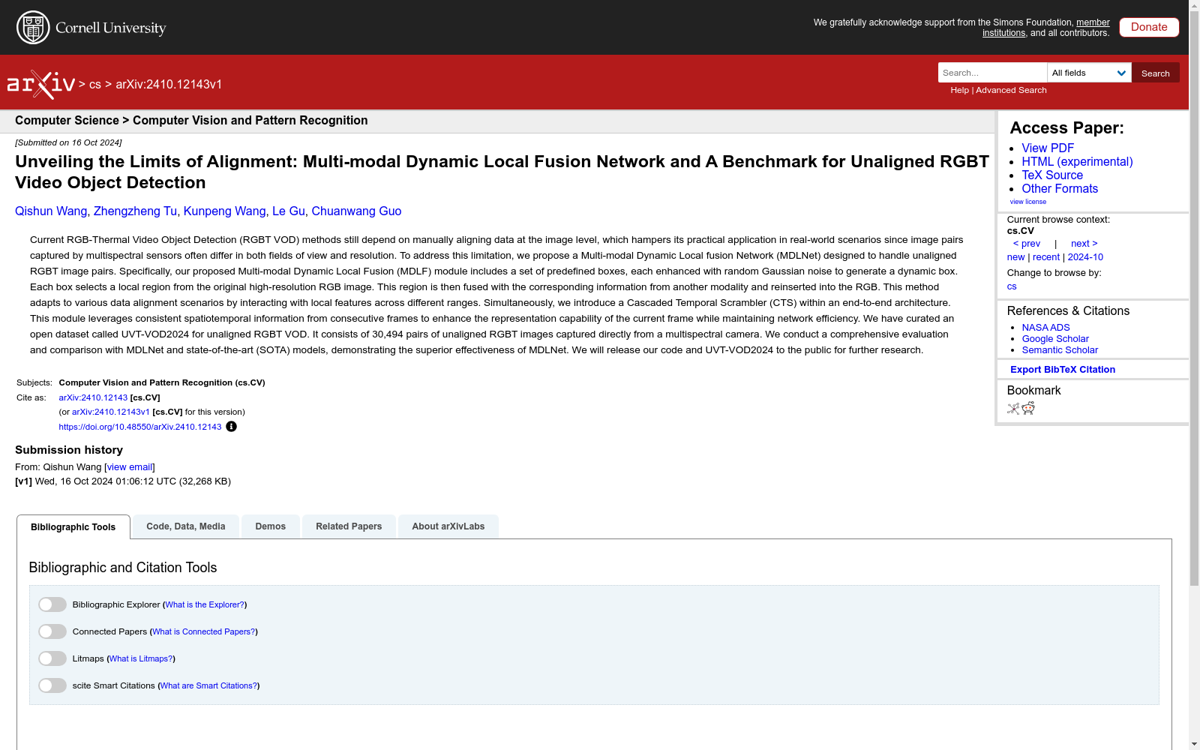The width and height of the screenshot is (1200, 750).
Task: Click the DOI info icon
Action: [x=231, y=427]
